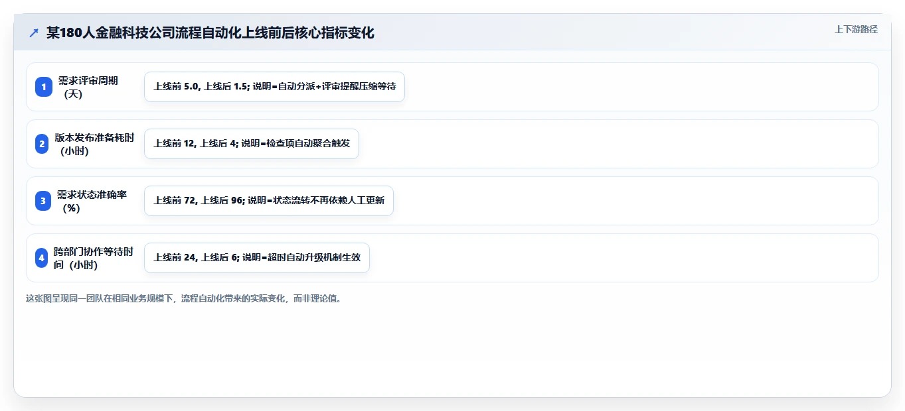The width and height of the screenshot is (905, 411).
Task: Click step badge number 2
Action: (x=42, y=144)
